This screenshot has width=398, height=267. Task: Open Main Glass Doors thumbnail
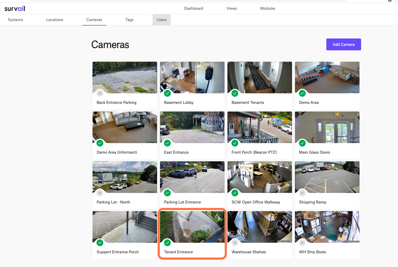pos(327,127)
